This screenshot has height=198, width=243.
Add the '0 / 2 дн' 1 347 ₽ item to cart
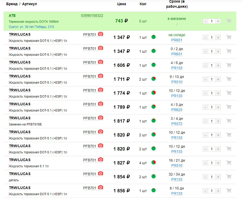(x=229, y=51)
